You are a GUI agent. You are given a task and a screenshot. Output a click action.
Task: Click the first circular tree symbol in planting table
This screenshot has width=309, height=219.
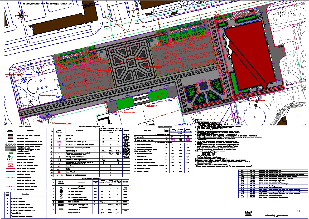[x=61, y=188]
